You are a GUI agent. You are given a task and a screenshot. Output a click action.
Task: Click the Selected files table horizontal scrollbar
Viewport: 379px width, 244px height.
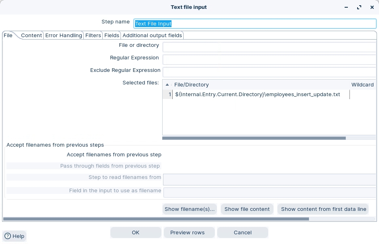point(254,138)
